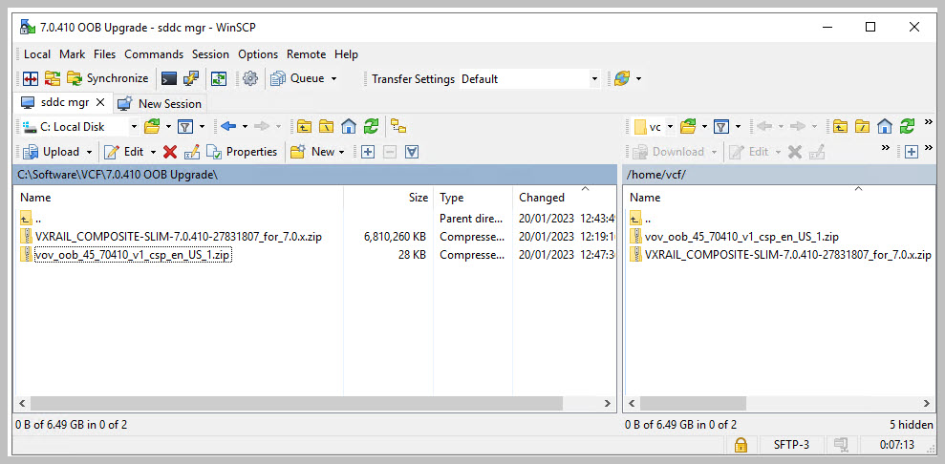Screen dimensions: 945x464
Task: Toggle the padlock encryption status icon
Action: [740, 445]
